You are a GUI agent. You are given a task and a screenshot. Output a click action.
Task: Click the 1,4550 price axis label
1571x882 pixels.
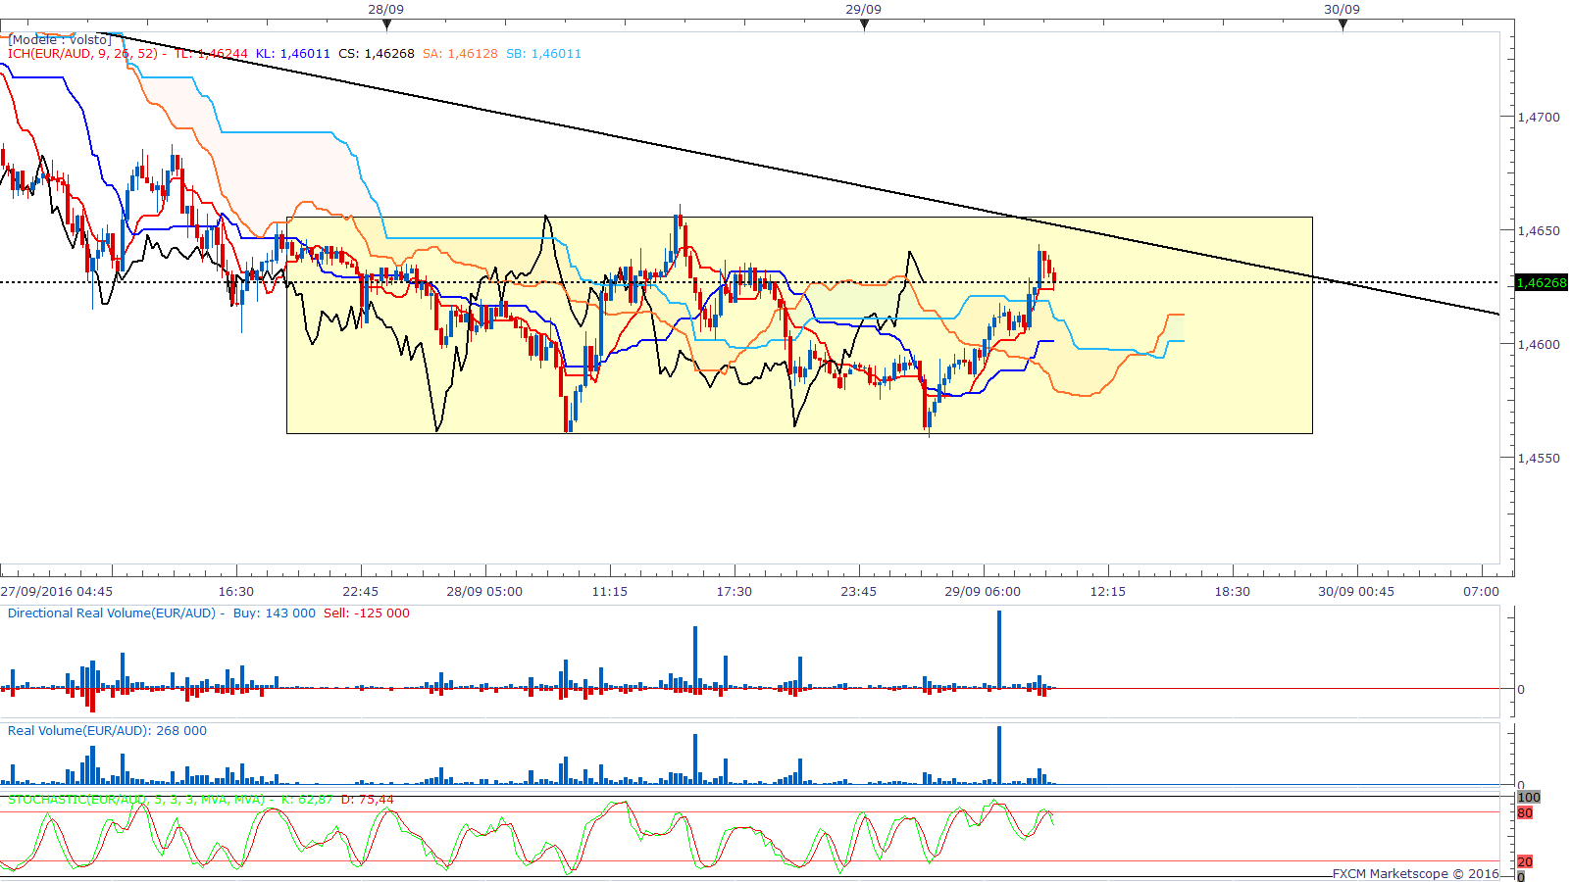(1539, 458)
